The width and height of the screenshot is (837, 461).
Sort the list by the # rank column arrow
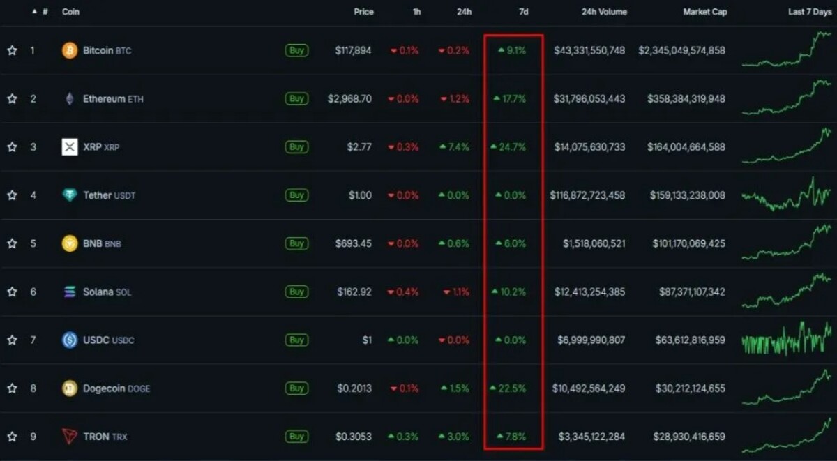[35, 12]
